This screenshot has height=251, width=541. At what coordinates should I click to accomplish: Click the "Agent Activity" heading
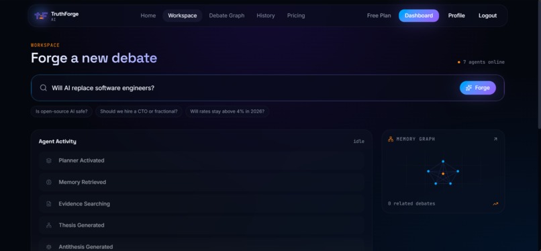57,142
